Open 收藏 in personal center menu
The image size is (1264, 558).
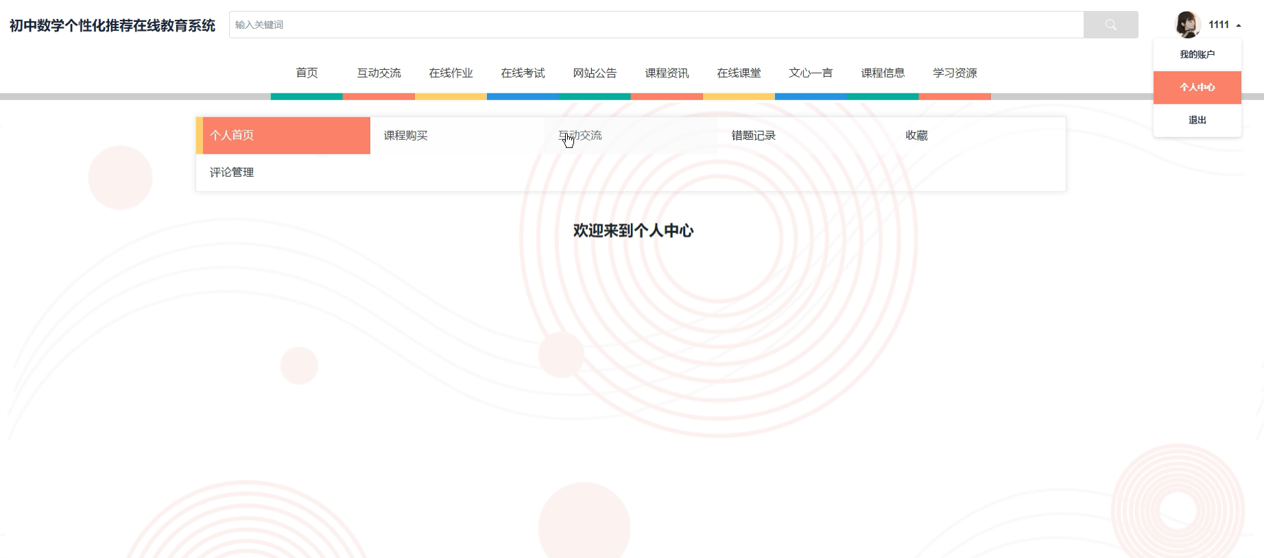click(979, 136)
